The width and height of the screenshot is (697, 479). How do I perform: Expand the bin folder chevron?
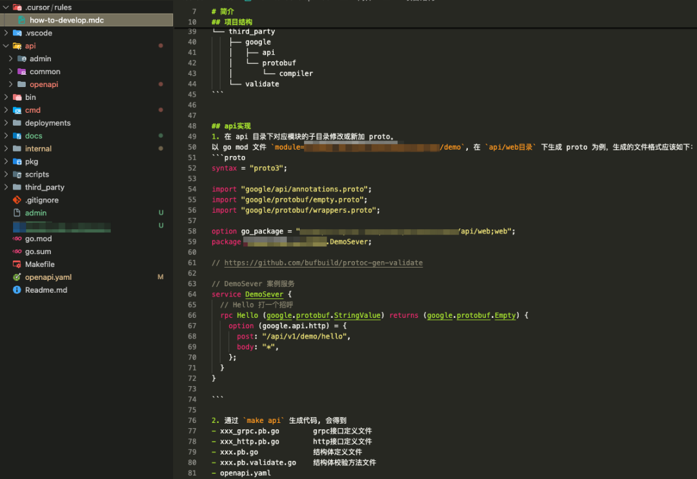(x=6, y=97)
